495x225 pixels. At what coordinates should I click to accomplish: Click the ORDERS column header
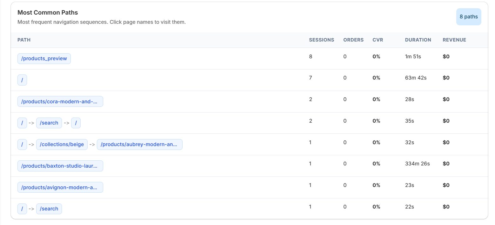[x=353, y=40]
